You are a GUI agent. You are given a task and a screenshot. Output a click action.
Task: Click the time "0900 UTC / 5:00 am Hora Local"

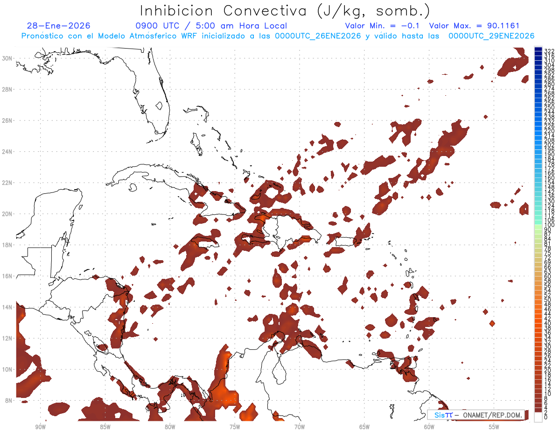[211, 26]
